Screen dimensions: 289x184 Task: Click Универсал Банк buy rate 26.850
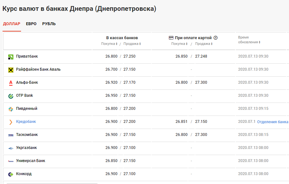pyautogui.click(x=111, y=161)
